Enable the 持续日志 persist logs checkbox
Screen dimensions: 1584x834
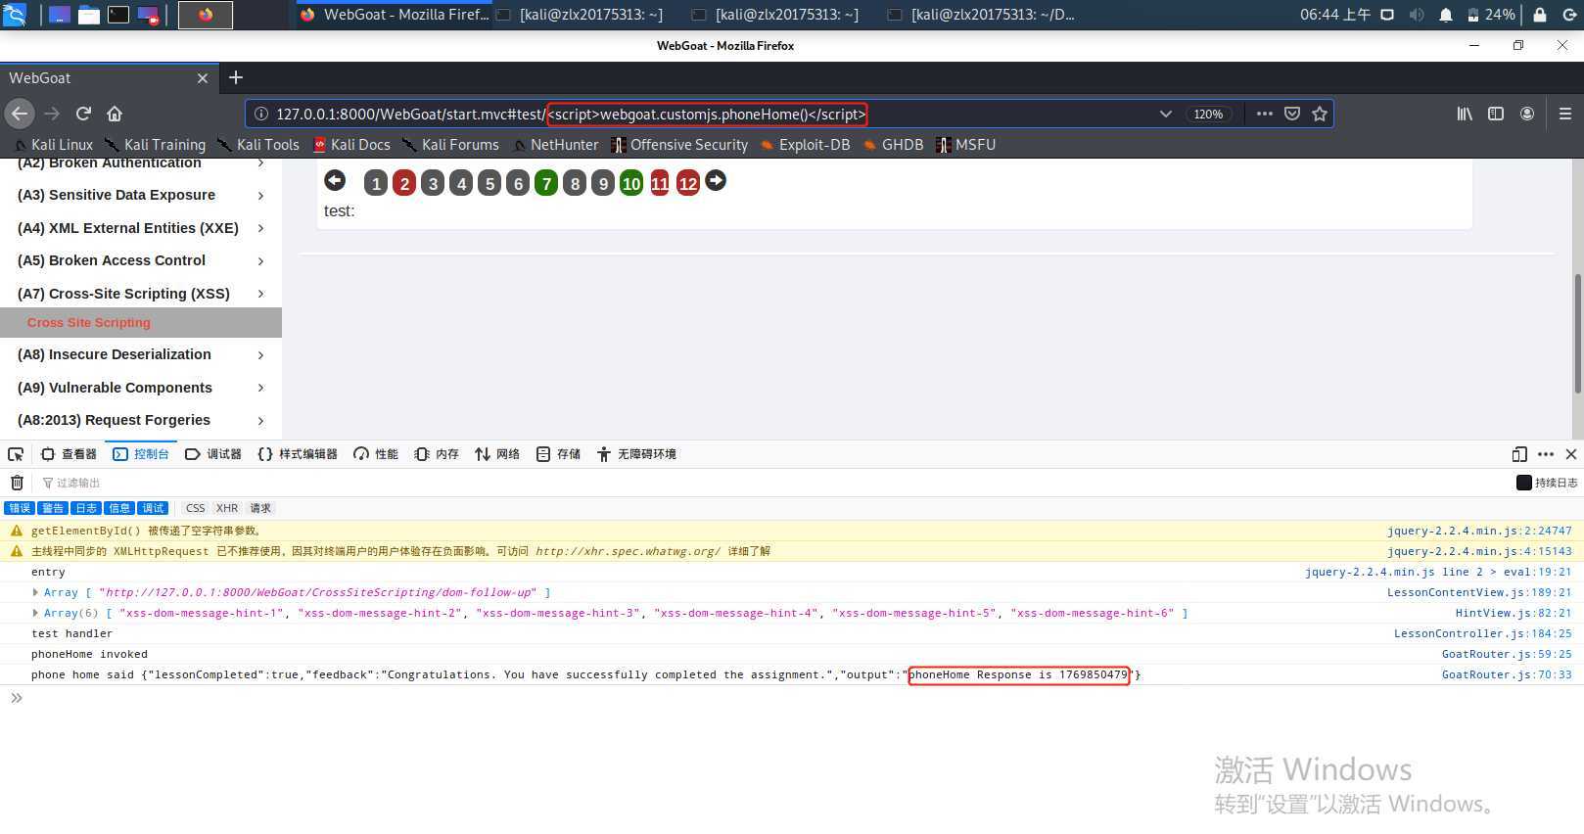pyautogui.click(x=1523, y=483)
